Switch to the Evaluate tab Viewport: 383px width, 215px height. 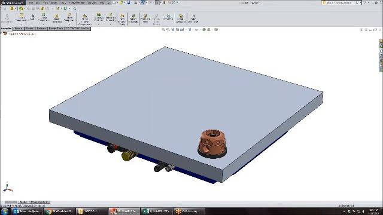coord(41,29)
